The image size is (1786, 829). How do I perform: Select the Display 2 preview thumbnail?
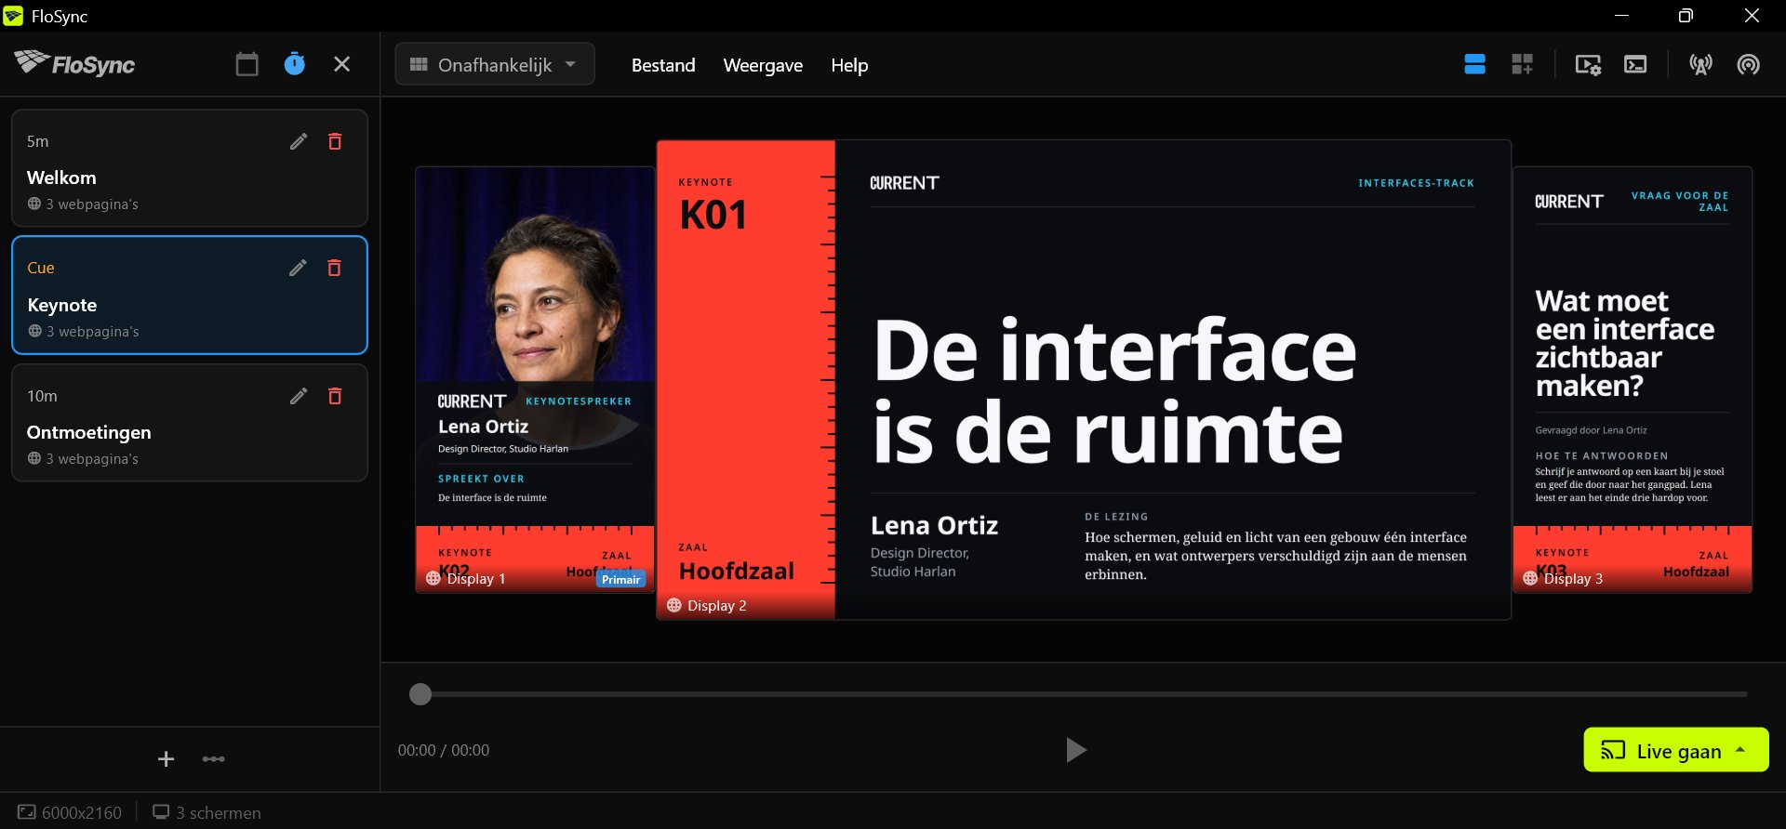pos(1084,379)
